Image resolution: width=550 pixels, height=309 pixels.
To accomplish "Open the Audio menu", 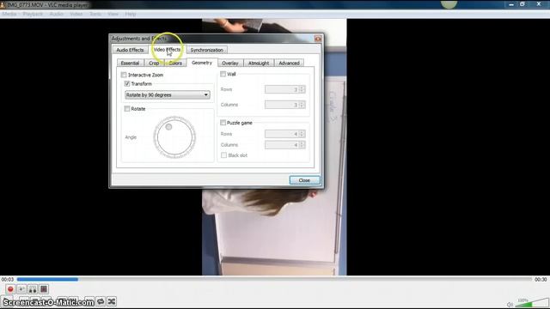I will [x=56, y=14].
